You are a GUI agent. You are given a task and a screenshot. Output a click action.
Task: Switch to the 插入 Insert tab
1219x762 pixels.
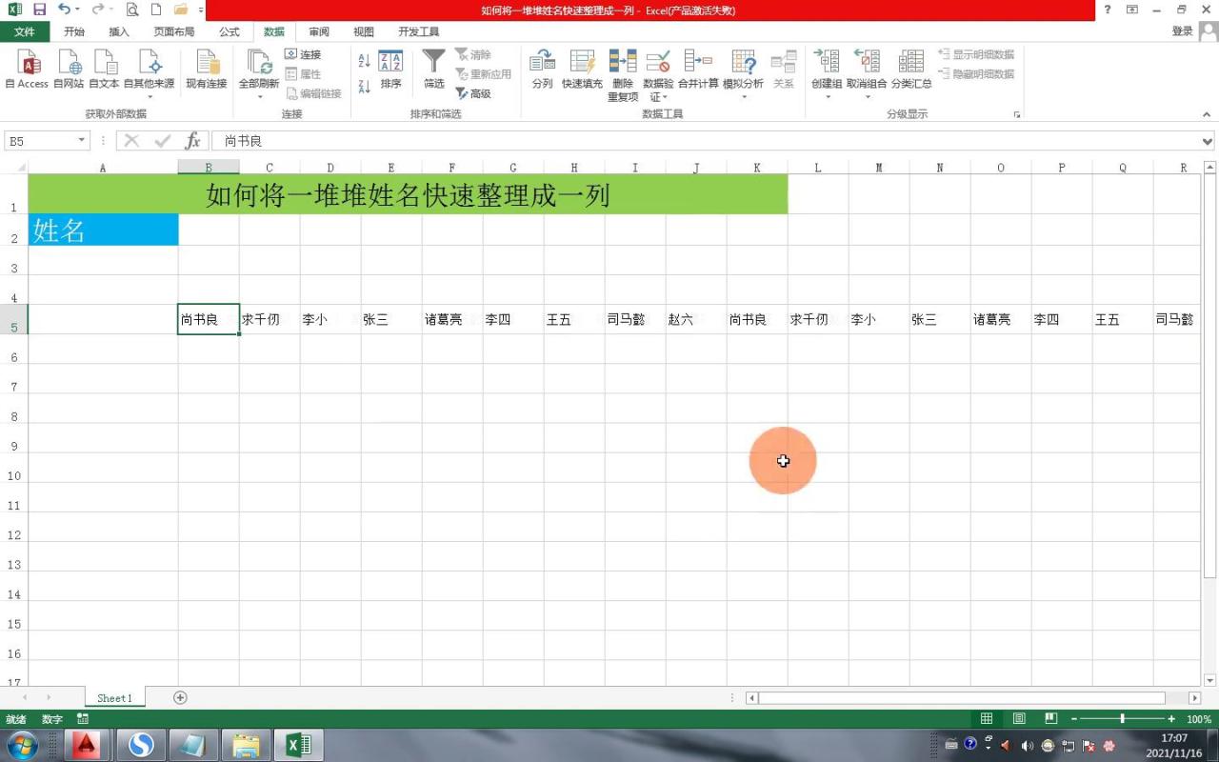[x=119, y=31]
